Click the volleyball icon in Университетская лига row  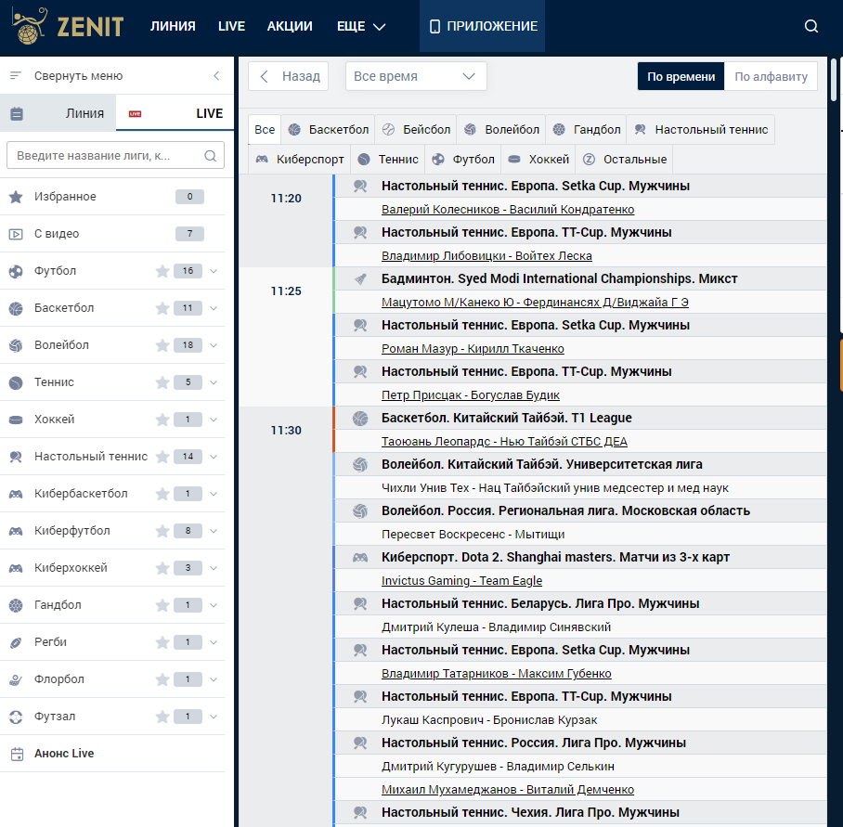point(360,464)
